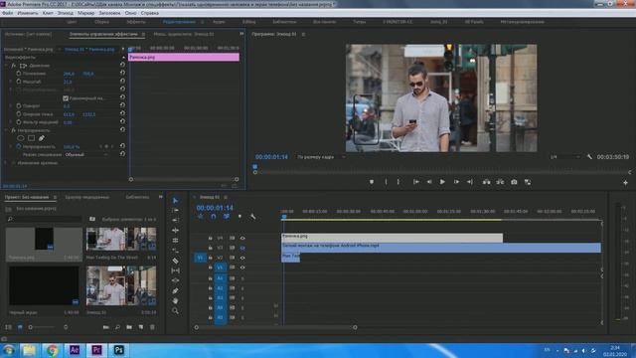Toggle V3 track output eye
636x358 pixels.
(242, 248)
